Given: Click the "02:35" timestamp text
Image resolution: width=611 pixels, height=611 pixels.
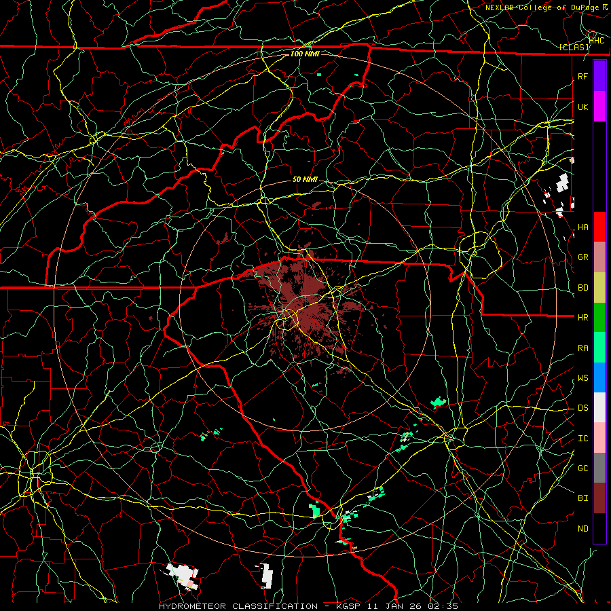Looking at the screenshot, I should 443,606.
